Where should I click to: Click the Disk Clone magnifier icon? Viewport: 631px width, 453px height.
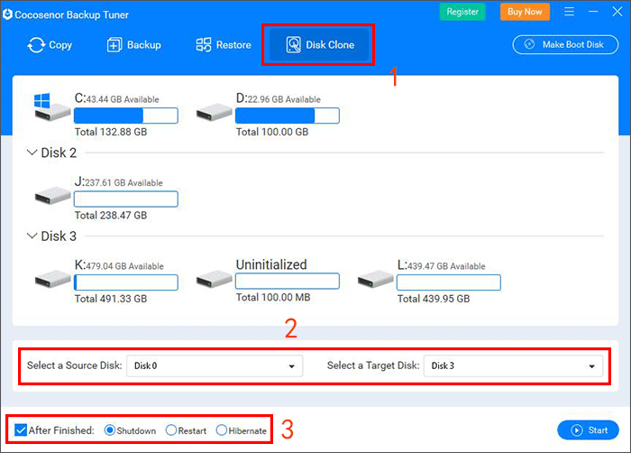(x=293, y=45)
